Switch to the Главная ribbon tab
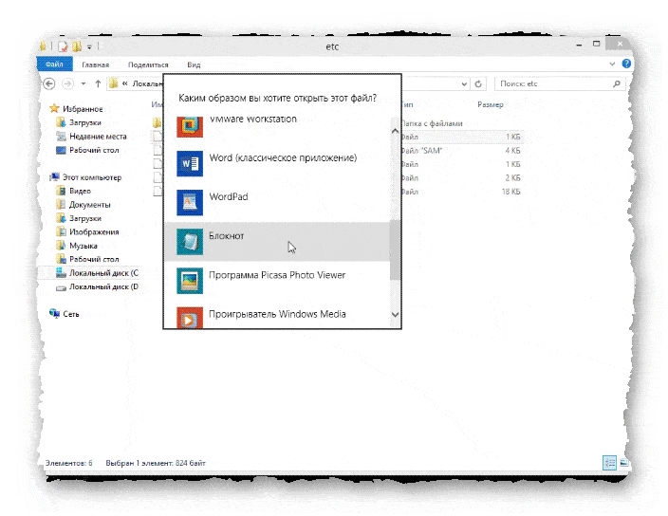Image resolution: width=668 pixels, height=516 pixels. point(96,64)
